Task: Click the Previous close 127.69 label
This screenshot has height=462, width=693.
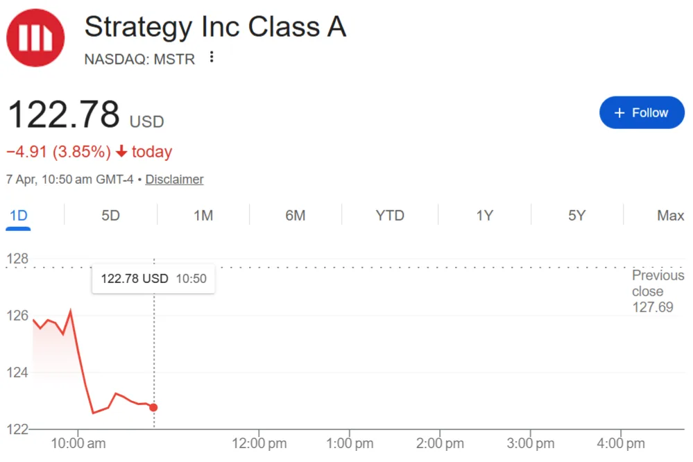Action: (657, 291)
